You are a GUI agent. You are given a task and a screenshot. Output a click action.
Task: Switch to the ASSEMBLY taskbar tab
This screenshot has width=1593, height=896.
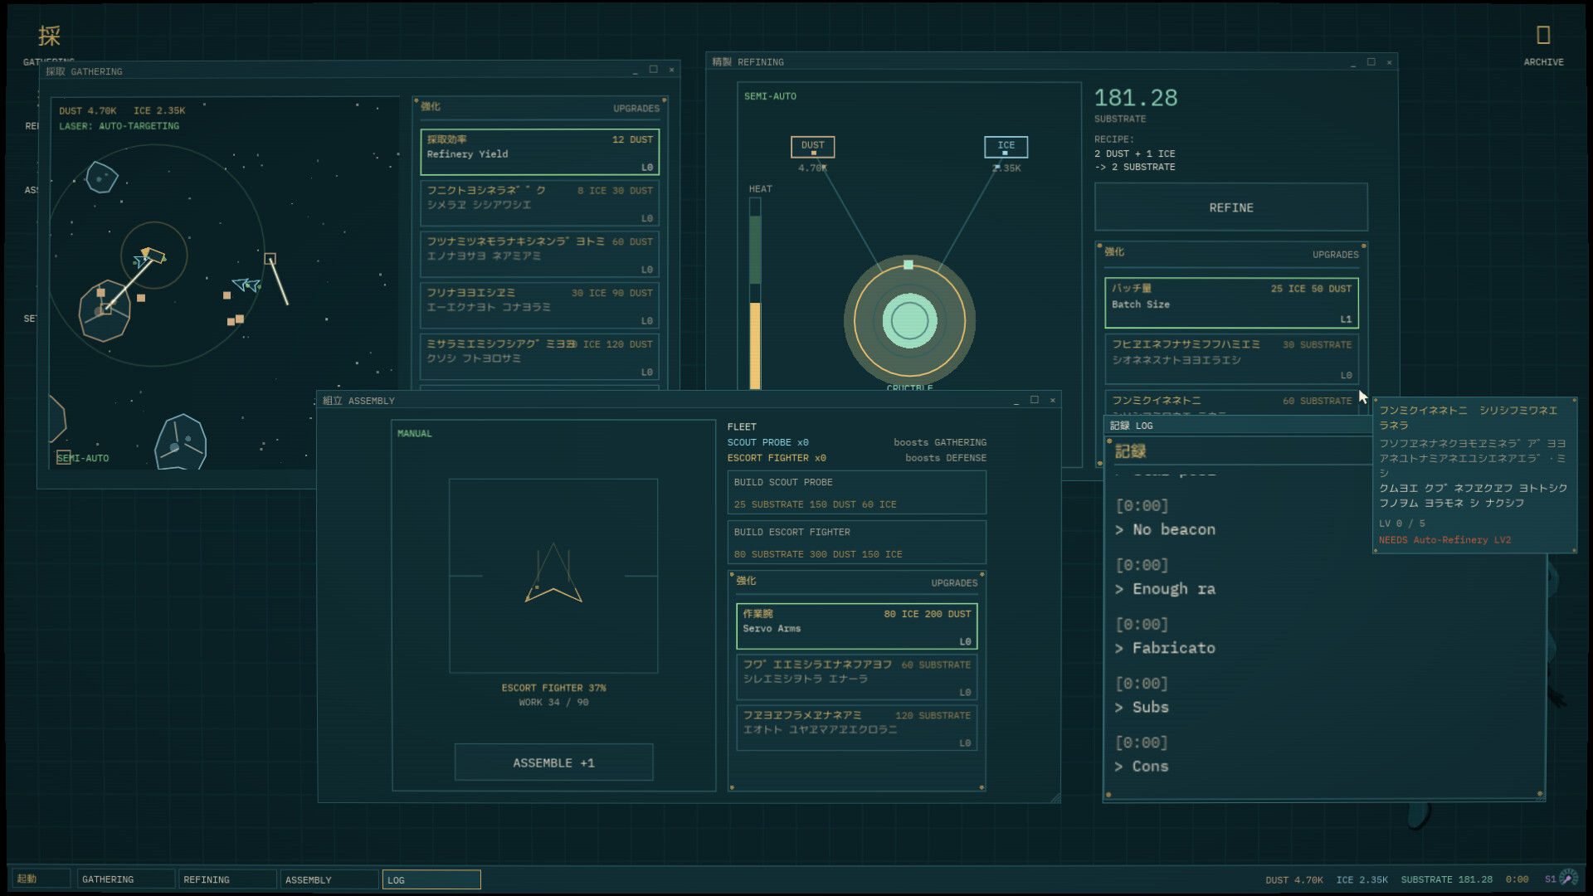point(329,879)
